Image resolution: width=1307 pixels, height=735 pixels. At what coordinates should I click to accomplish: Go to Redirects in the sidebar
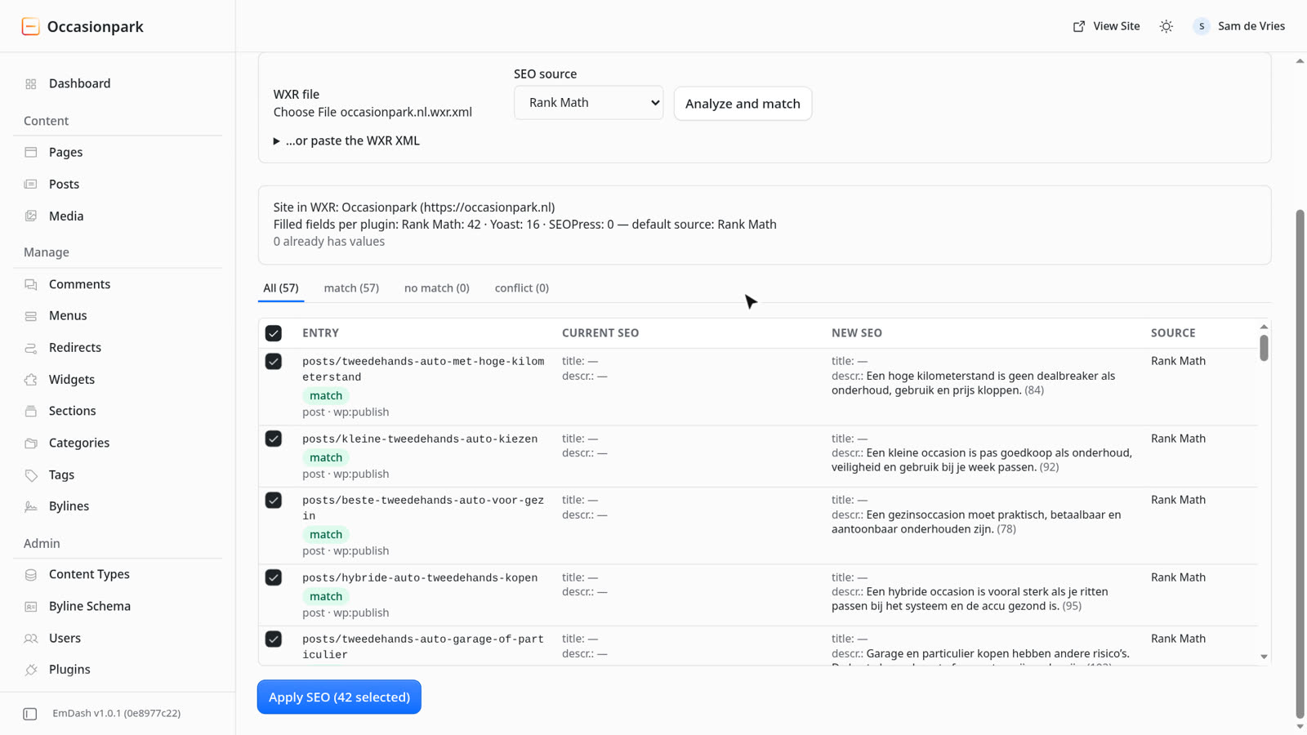[x=118, y=348]
